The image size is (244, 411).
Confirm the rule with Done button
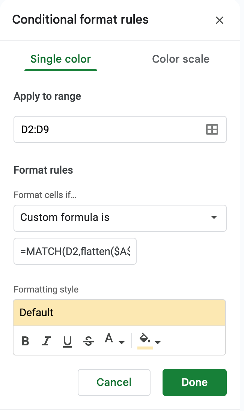pos(194,382)
